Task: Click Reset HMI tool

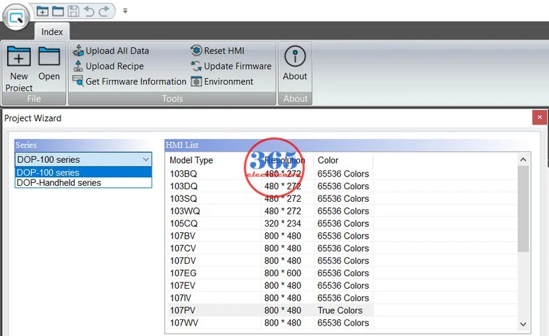Action: pyautogui.click(x=217, y=51)
